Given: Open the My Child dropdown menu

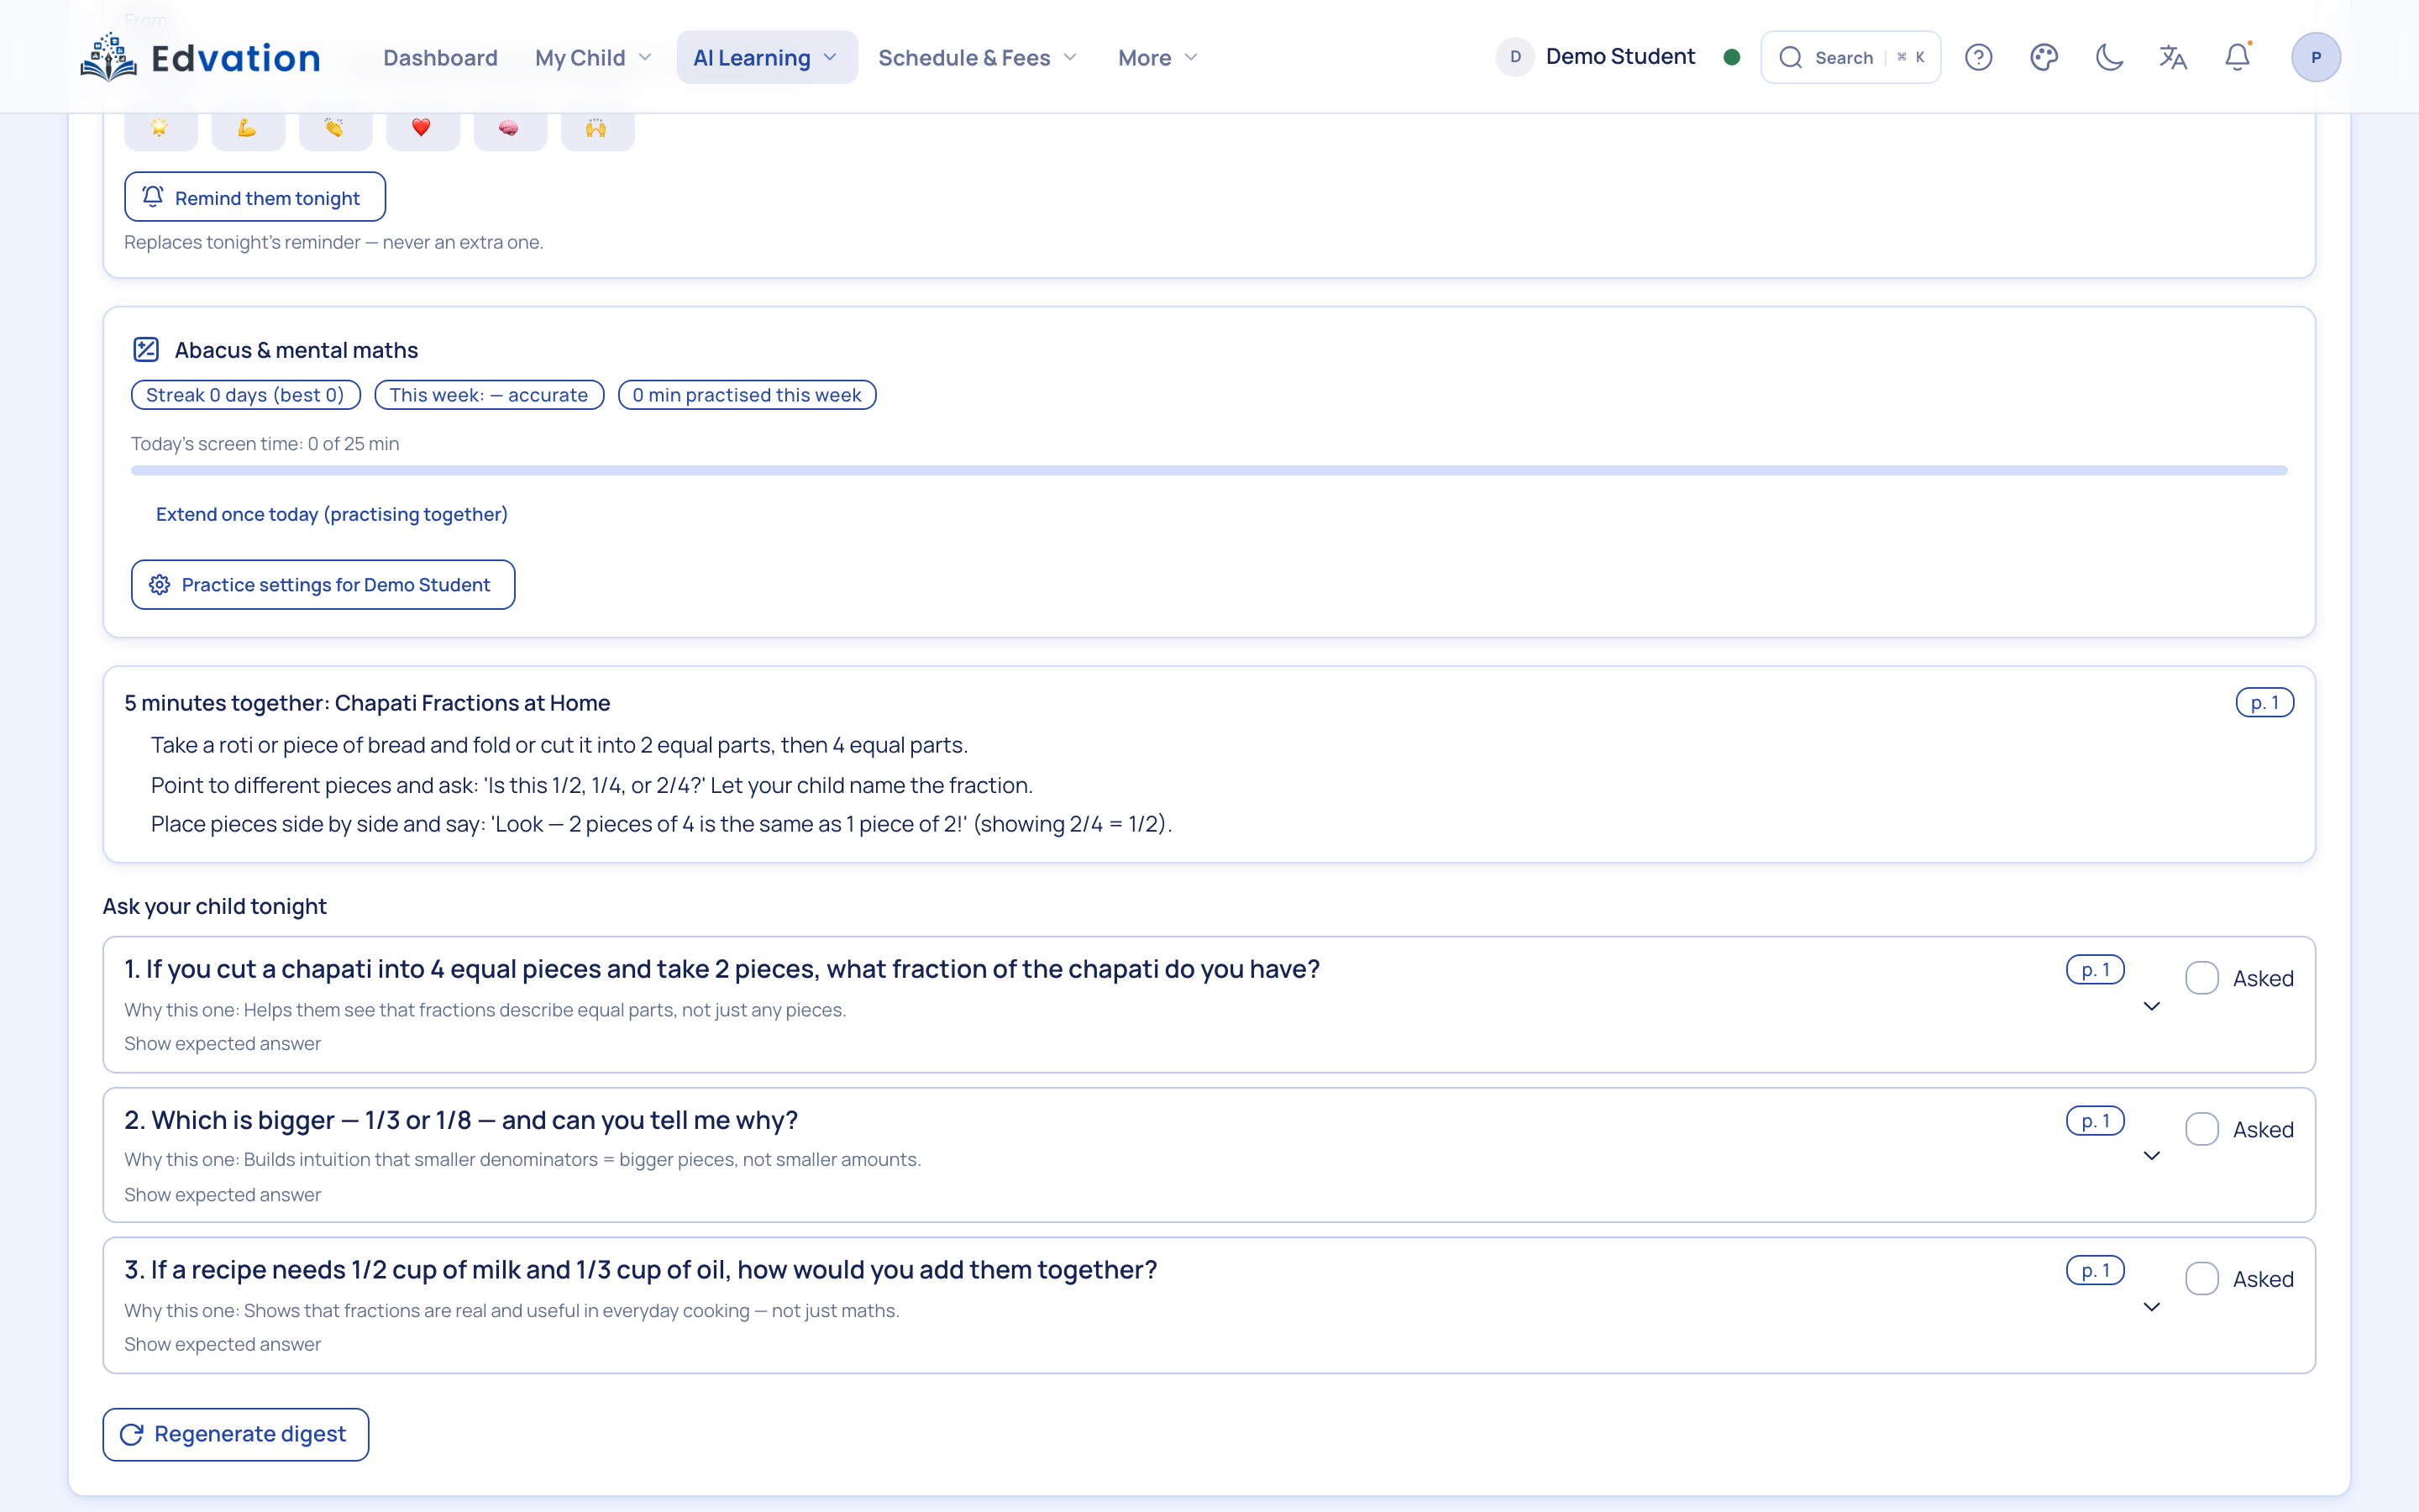Looking at the screenshot, I should click(594, 57).
